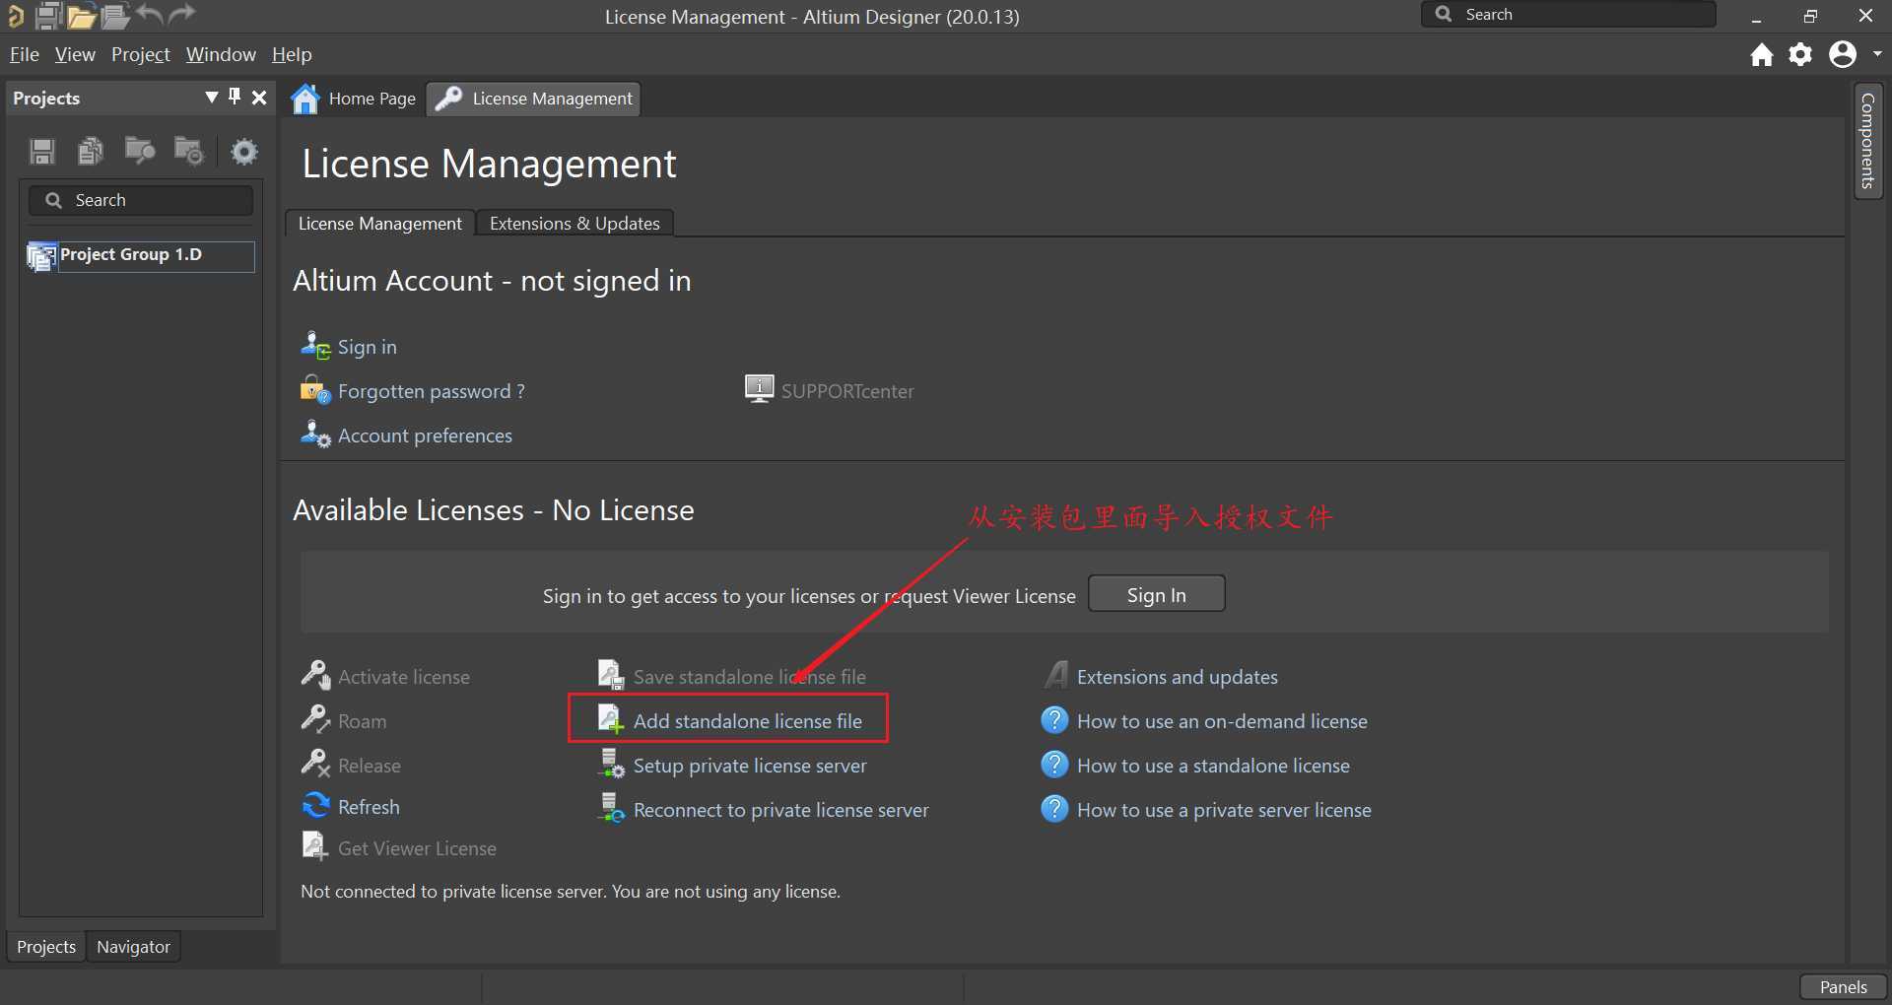Click the global Search box in title bar

coord(1569,15)
